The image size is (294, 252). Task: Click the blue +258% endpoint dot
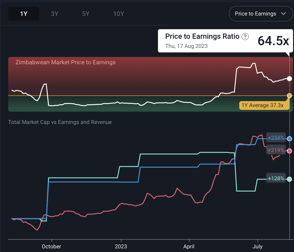[x=289, y=139]
